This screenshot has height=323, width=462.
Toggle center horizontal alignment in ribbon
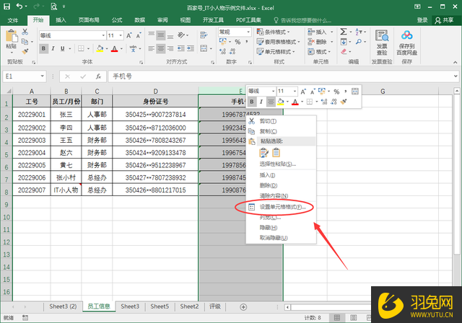161,48
